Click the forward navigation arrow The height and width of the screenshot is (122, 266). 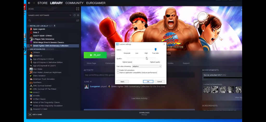point(34,3)
